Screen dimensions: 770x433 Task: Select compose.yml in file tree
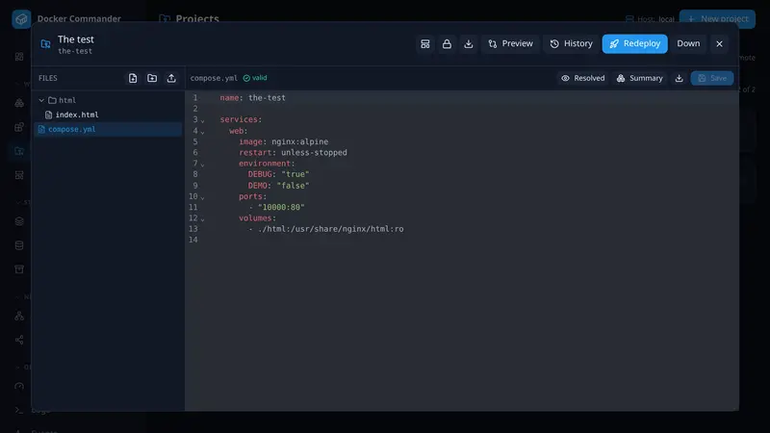click(x=108, y=129)
